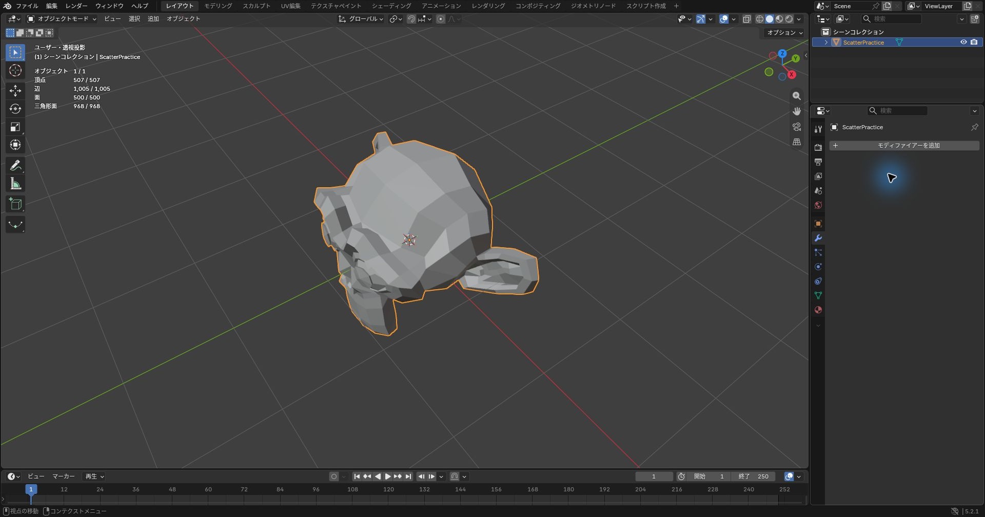Open the Modifiers wrench properties tab
Viewport: 985px width, 517px height.
[818, 238]
